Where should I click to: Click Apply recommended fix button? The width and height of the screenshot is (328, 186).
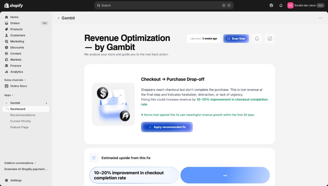tap(167, 127)
